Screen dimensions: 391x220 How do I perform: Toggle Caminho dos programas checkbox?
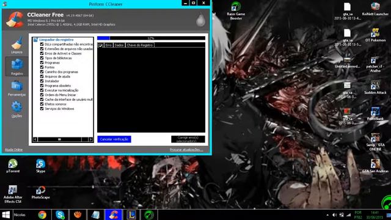point(42,72)
